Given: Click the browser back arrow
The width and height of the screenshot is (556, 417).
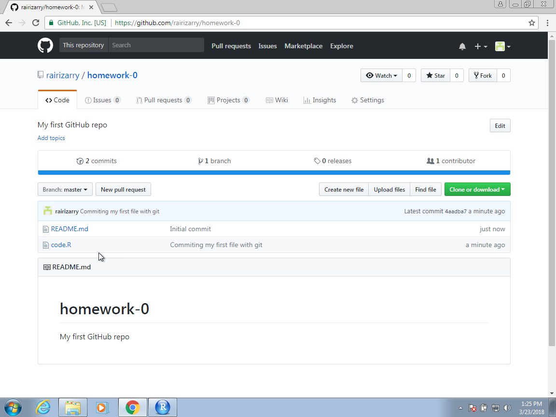Looking at the screenshot, I should tap(9, 23).
